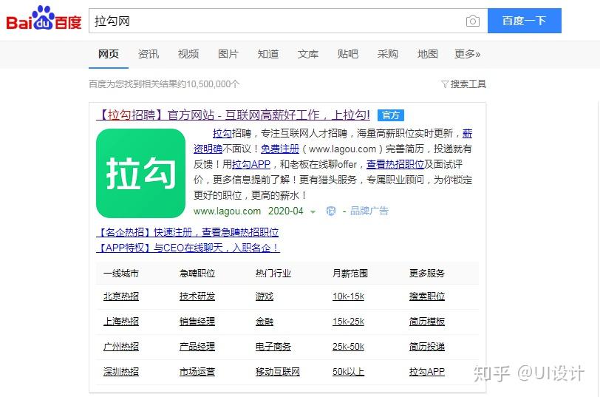600x397 pixels.
Task: Click the 一线城市 column header
Action: (x=121, y=274)
